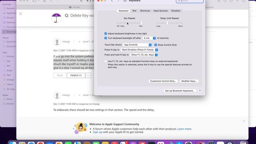Screen dimensions: 256x144
Task: Open the question mark help button
Action: click(x=200, y=91)
